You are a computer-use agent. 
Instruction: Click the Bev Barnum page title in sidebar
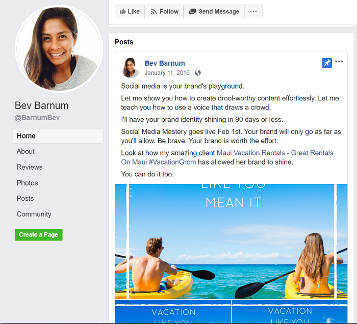41,106
